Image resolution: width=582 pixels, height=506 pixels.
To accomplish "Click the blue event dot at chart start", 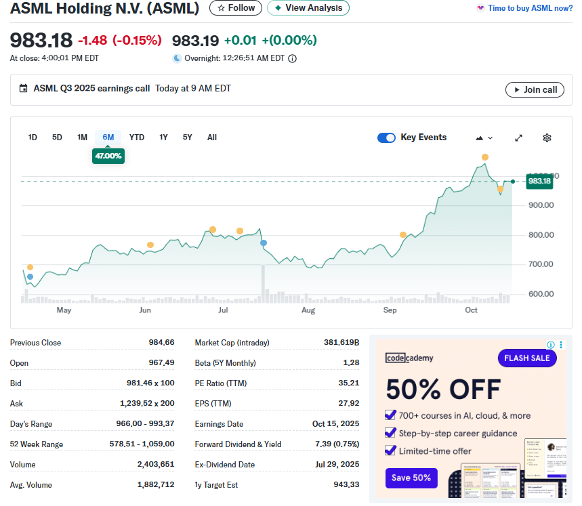I will click(x=30, y=277).
